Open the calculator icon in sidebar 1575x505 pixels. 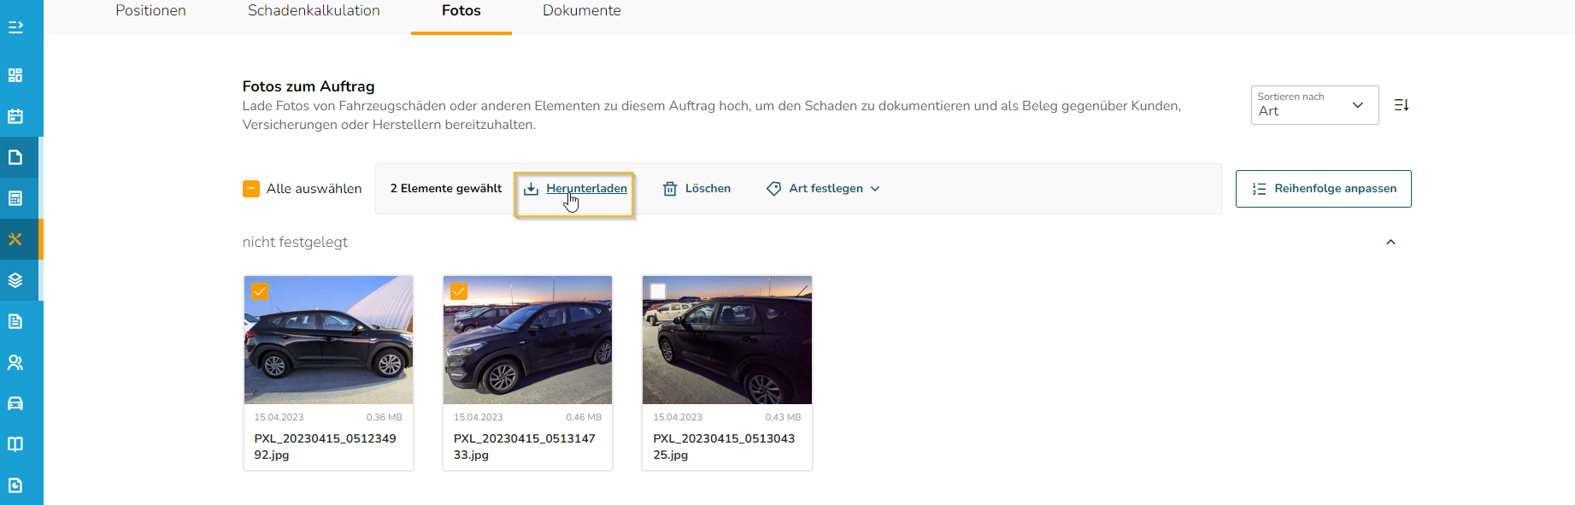point(15,198)
